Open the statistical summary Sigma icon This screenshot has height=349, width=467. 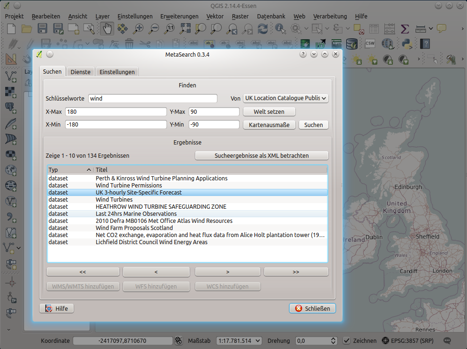(x=404, y=29)
